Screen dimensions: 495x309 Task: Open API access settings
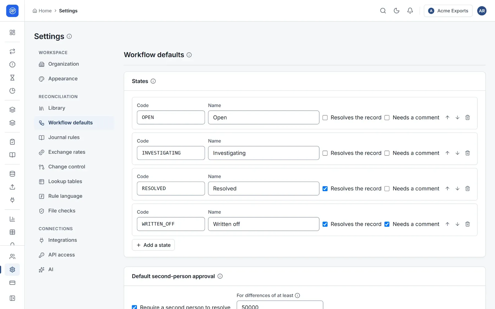[x=74, y=255]
